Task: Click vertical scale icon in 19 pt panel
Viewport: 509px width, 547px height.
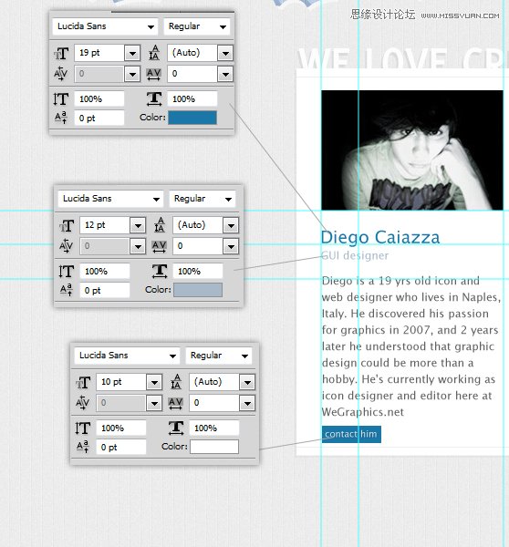Action: point(61,99)
